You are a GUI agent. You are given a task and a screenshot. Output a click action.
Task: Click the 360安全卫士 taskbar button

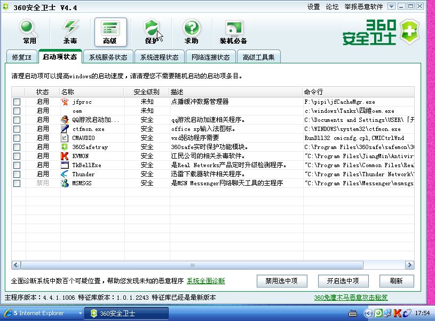pos(126,313)
